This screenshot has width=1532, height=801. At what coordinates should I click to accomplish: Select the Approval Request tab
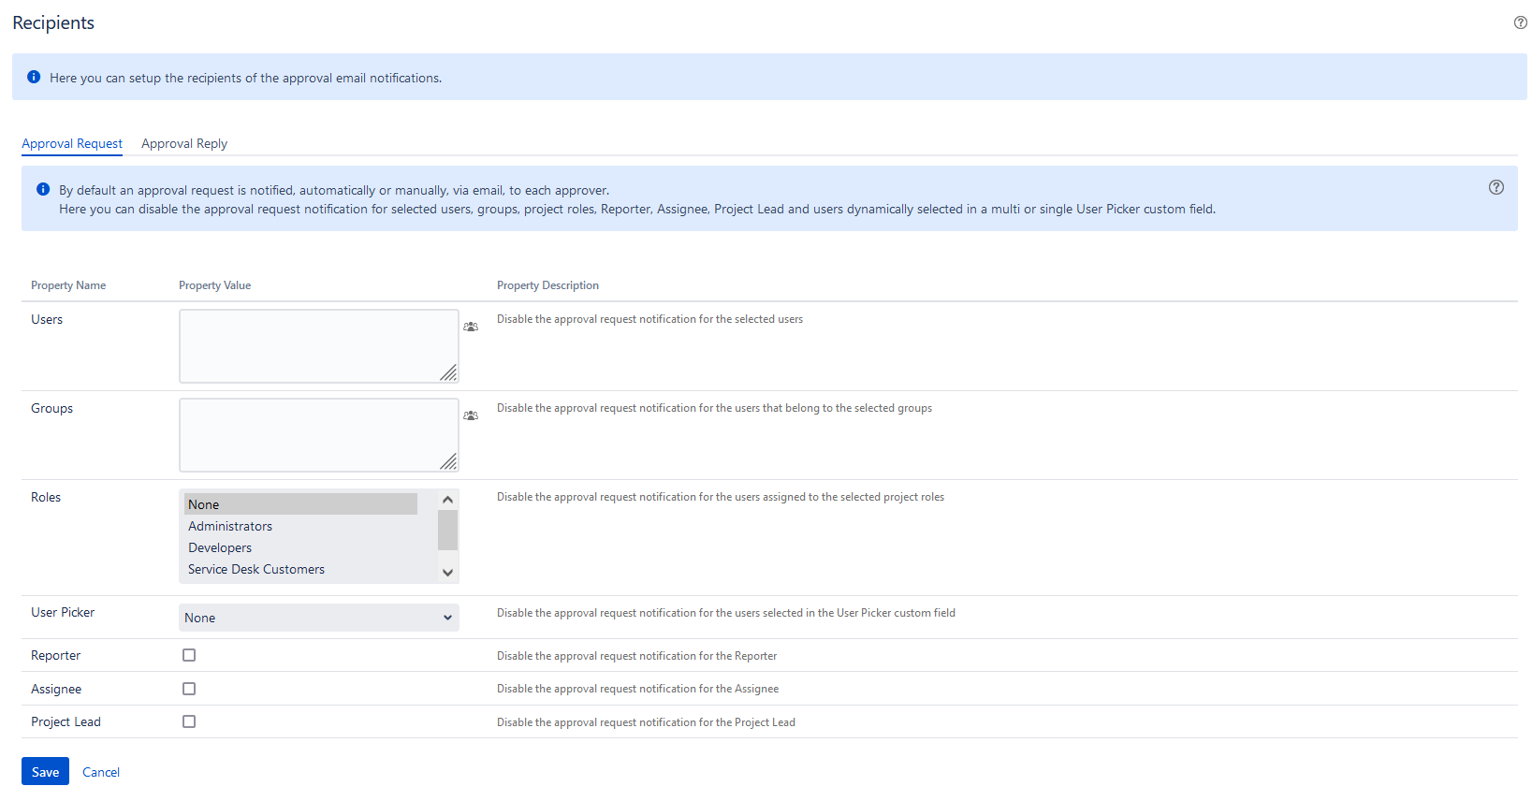72,143
